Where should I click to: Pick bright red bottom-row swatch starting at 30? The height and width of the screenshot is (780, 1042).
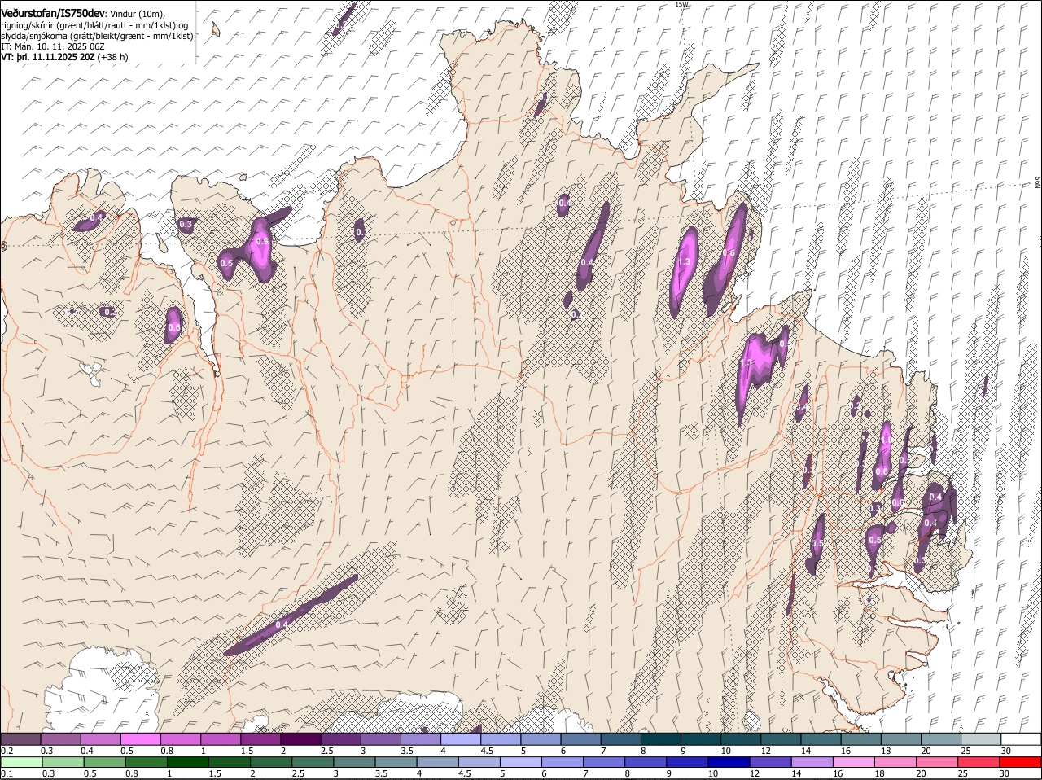[1019, 763]
